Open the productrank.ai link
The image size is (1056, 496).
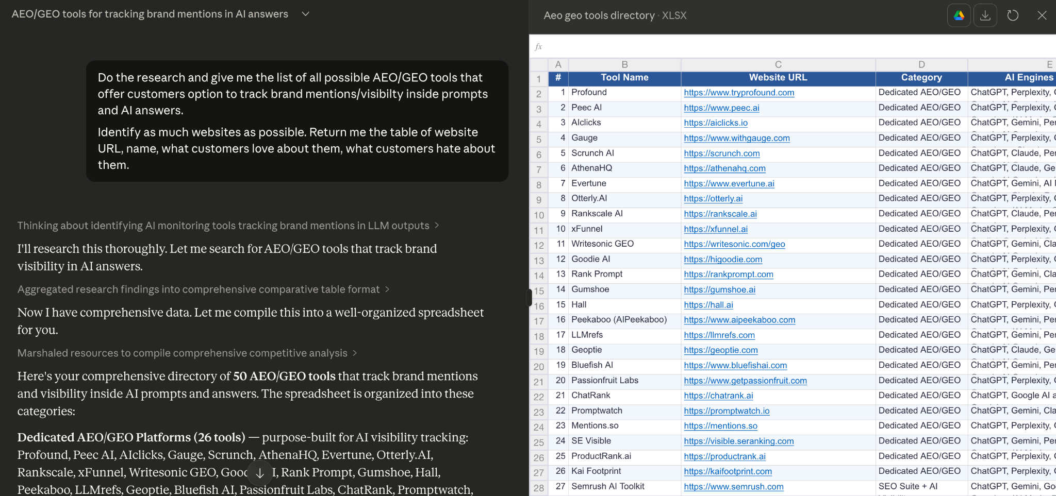pos(724,456)
